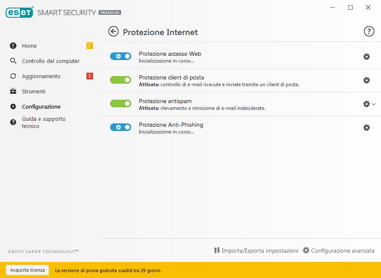Click the question icon beside Guida e supporto
Viewport: 381px width, 278px height.
click(x=13, y=122)
